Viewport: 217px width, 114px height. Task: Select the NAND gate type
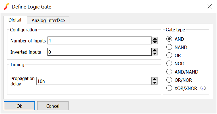(169, 47)
